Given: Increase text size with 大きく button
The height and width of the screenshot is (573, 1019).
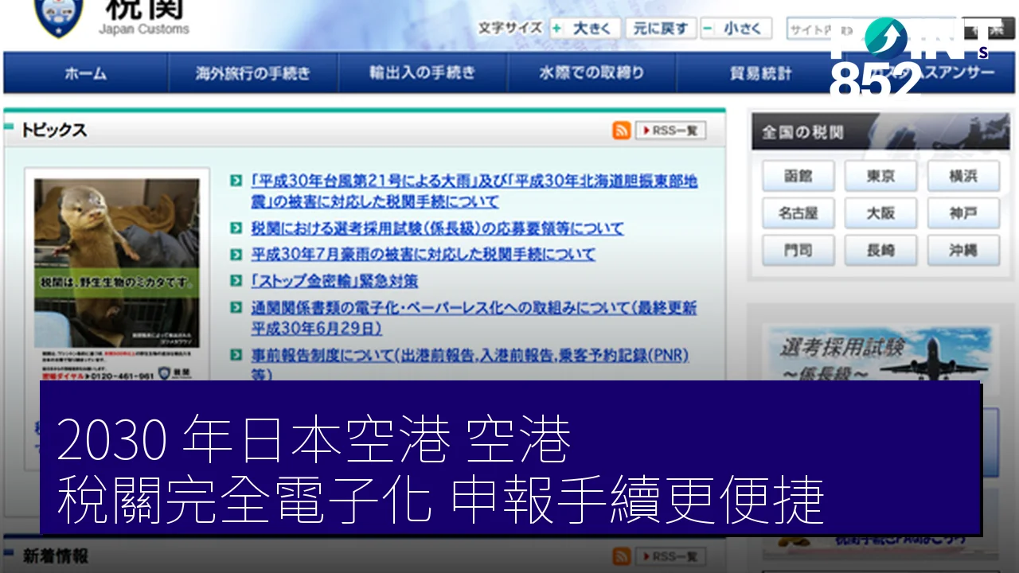Looking at the screenshot, I should (x=584, y=29).
